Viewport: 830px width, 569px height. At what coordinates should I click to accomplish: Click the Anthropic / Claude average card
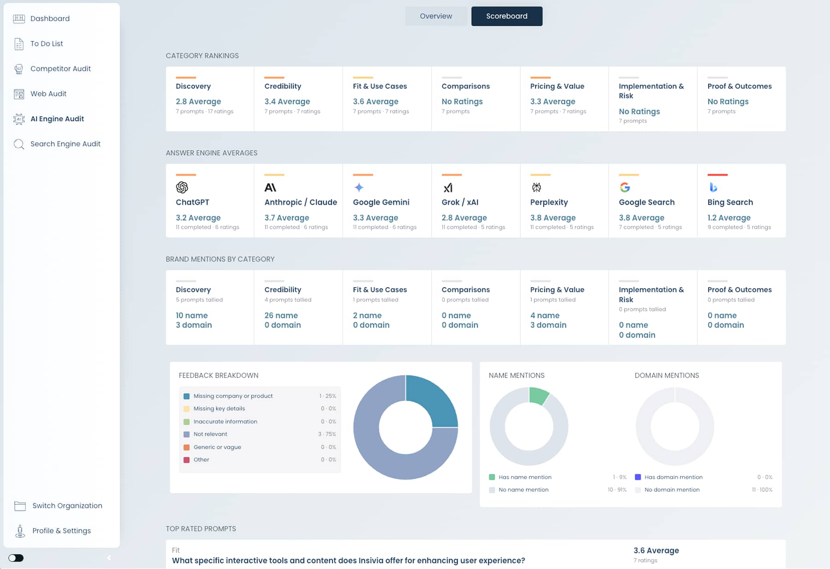298,201
